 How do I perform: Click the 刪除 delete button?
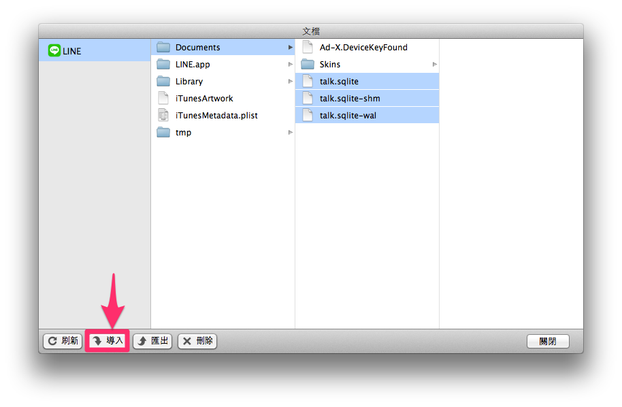tap(197, 341)
